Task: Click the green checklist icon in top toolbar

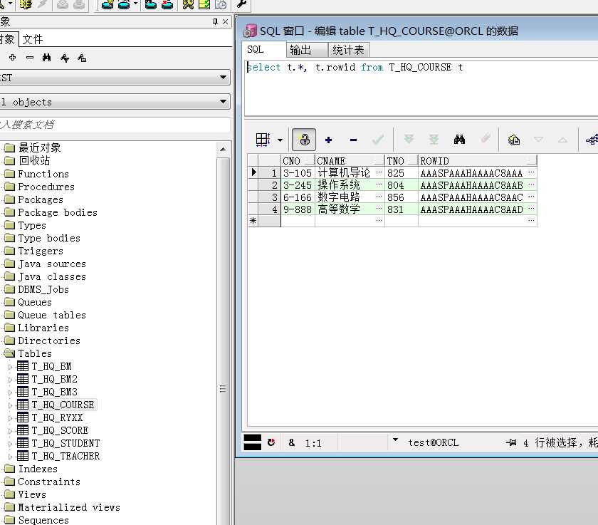Action: pos(204,4)
